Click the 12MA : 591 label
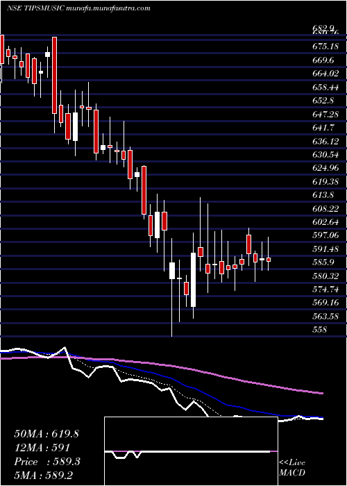The height and width of the screenshot is (486, 347). (x=42, y=448)
